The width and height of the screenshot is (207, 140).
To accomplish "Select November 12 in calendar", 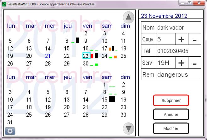I will pos(10,48).
